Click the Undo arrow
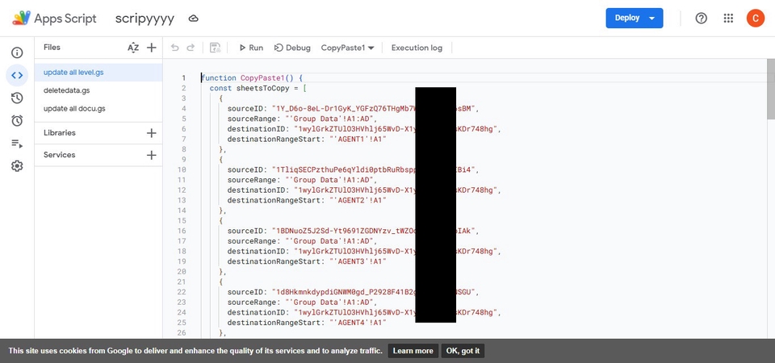 point(174,48)
